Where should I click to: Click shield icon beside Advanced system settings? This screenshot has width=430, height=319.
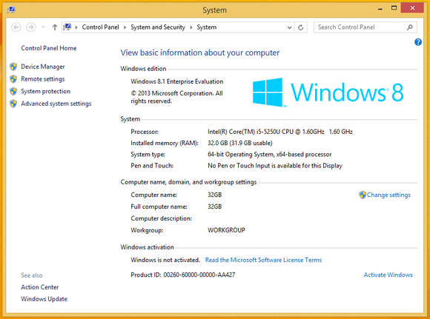tap(13, 104)
